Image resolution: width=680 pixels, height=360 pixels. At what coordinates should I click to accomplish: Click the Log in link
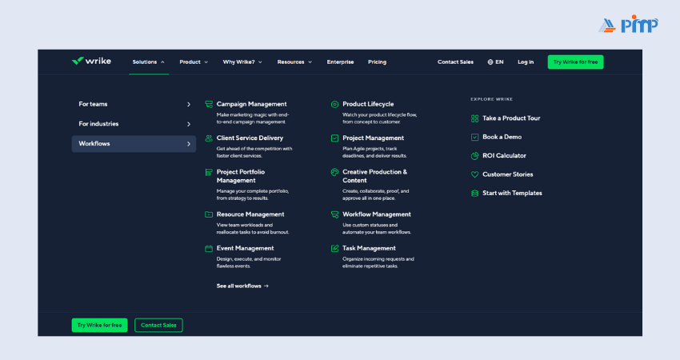[x=526, y=62]
